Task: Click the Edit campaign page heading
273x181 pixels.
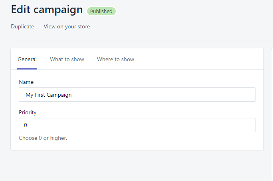Action: tap(47, 10)
